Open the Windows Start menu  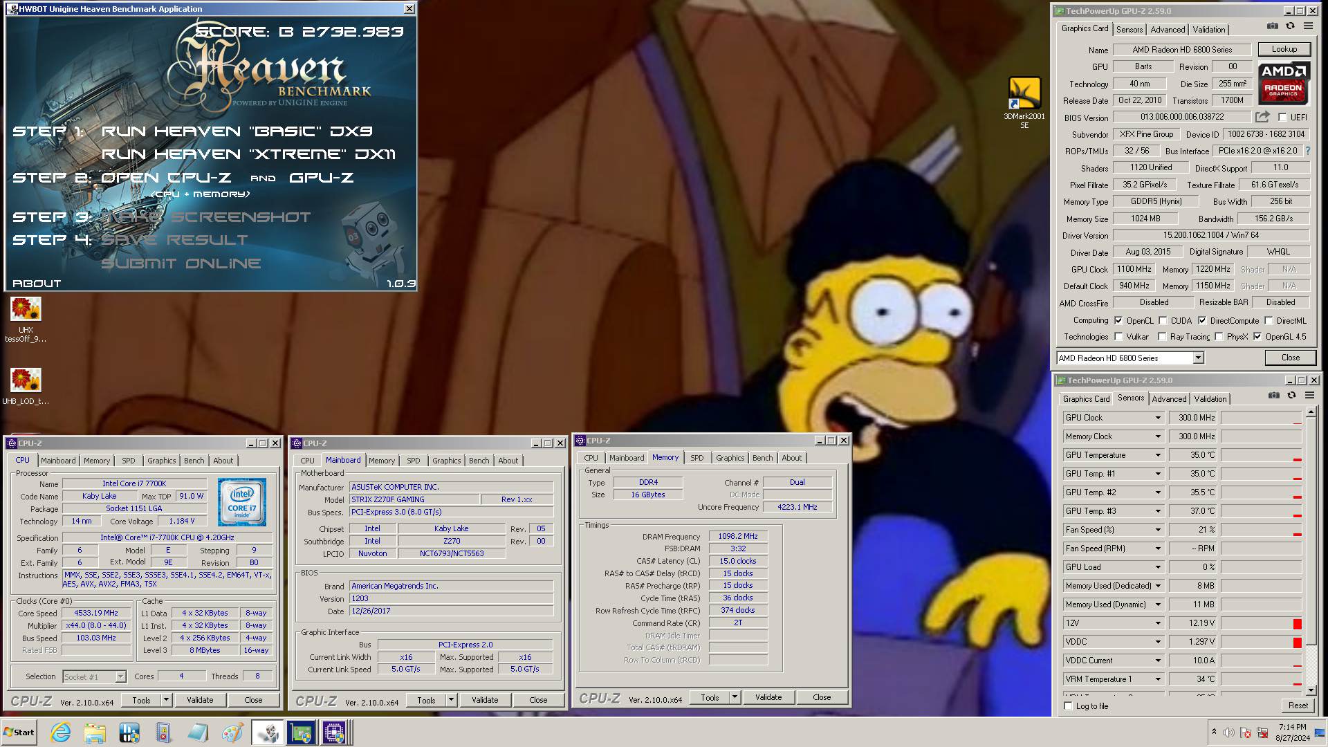click(19, 732)
